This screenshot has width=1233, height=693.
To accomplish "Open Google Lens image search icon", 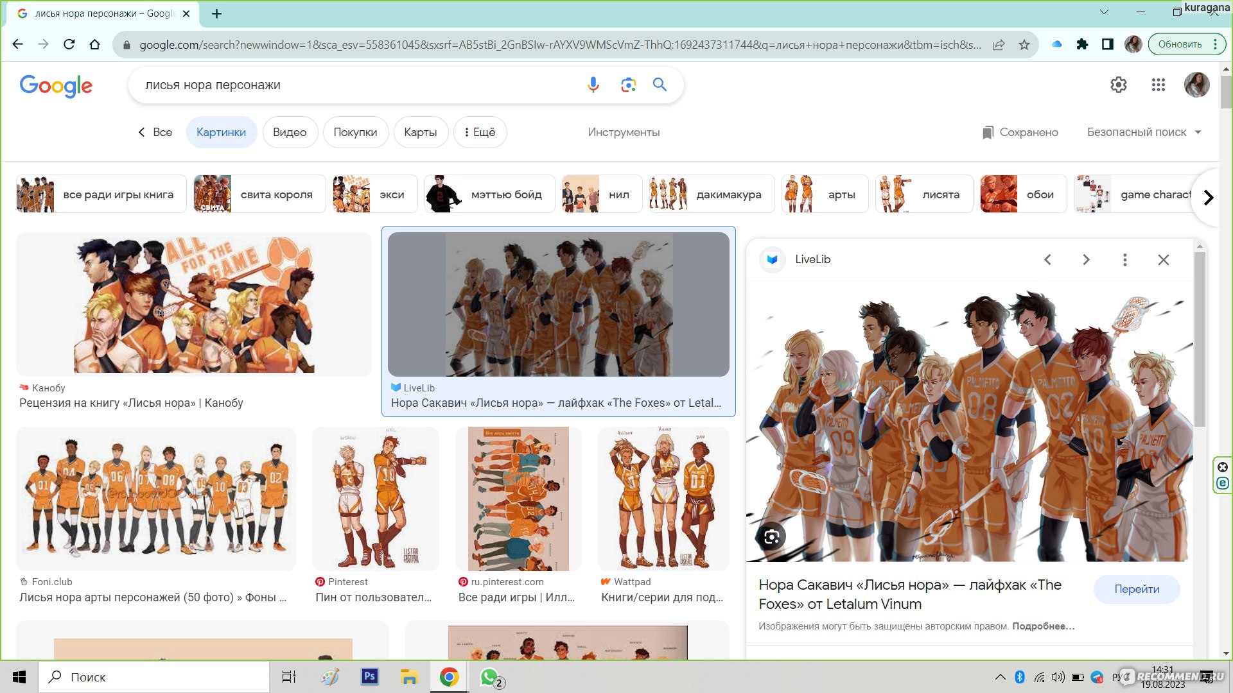I will click(x=628, y=85).
